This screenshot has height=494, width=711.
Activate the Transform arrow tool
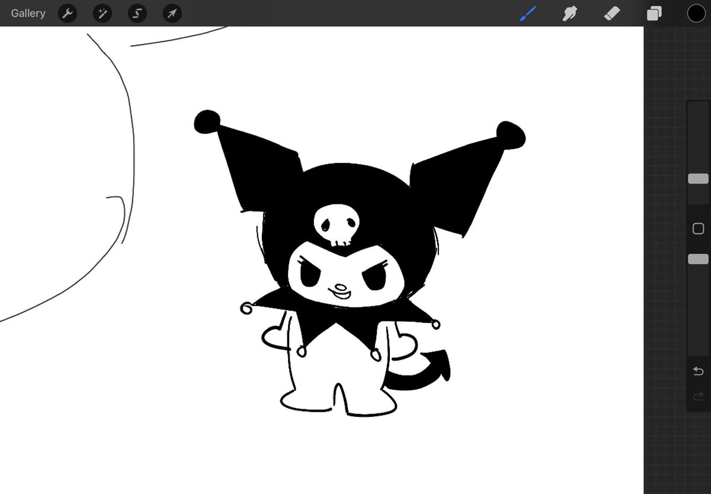pos(172,13)
